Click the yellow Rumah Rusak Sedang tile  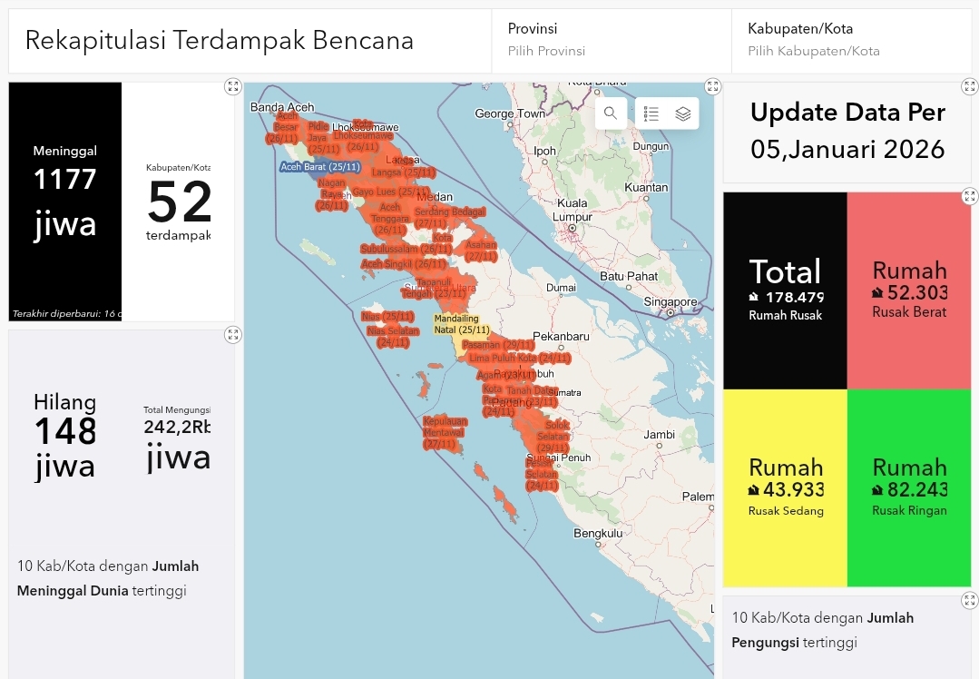coord(786,488)
